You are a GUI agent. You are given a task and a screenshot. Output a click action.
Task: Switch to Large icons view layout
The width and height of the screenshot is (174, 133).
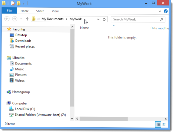point(164,124)
